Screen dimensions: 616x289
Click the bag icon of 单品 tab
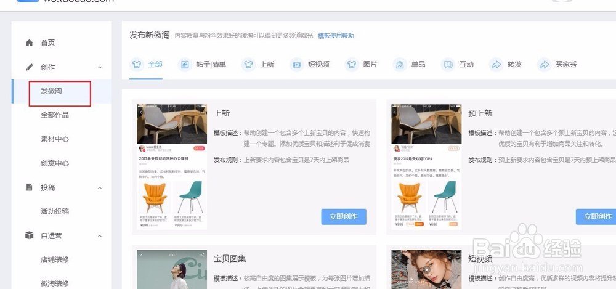pos(400,65)
